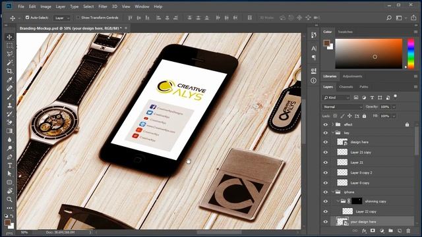Select the Dodge tool
Screen dimensions: 422x237
click(x=9, y=148)
